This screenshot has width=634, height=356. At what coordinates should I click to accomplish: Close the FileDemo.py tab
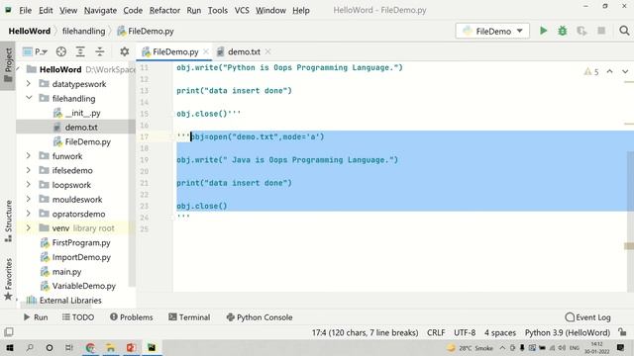(206, 51)
